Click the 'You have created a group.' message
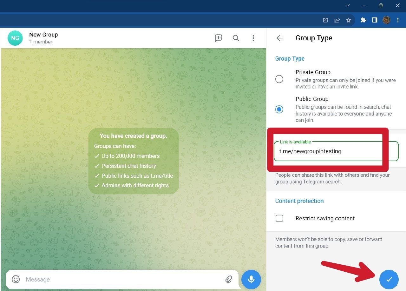The height and width of the screenshot is (291, 406). point(133,136)
